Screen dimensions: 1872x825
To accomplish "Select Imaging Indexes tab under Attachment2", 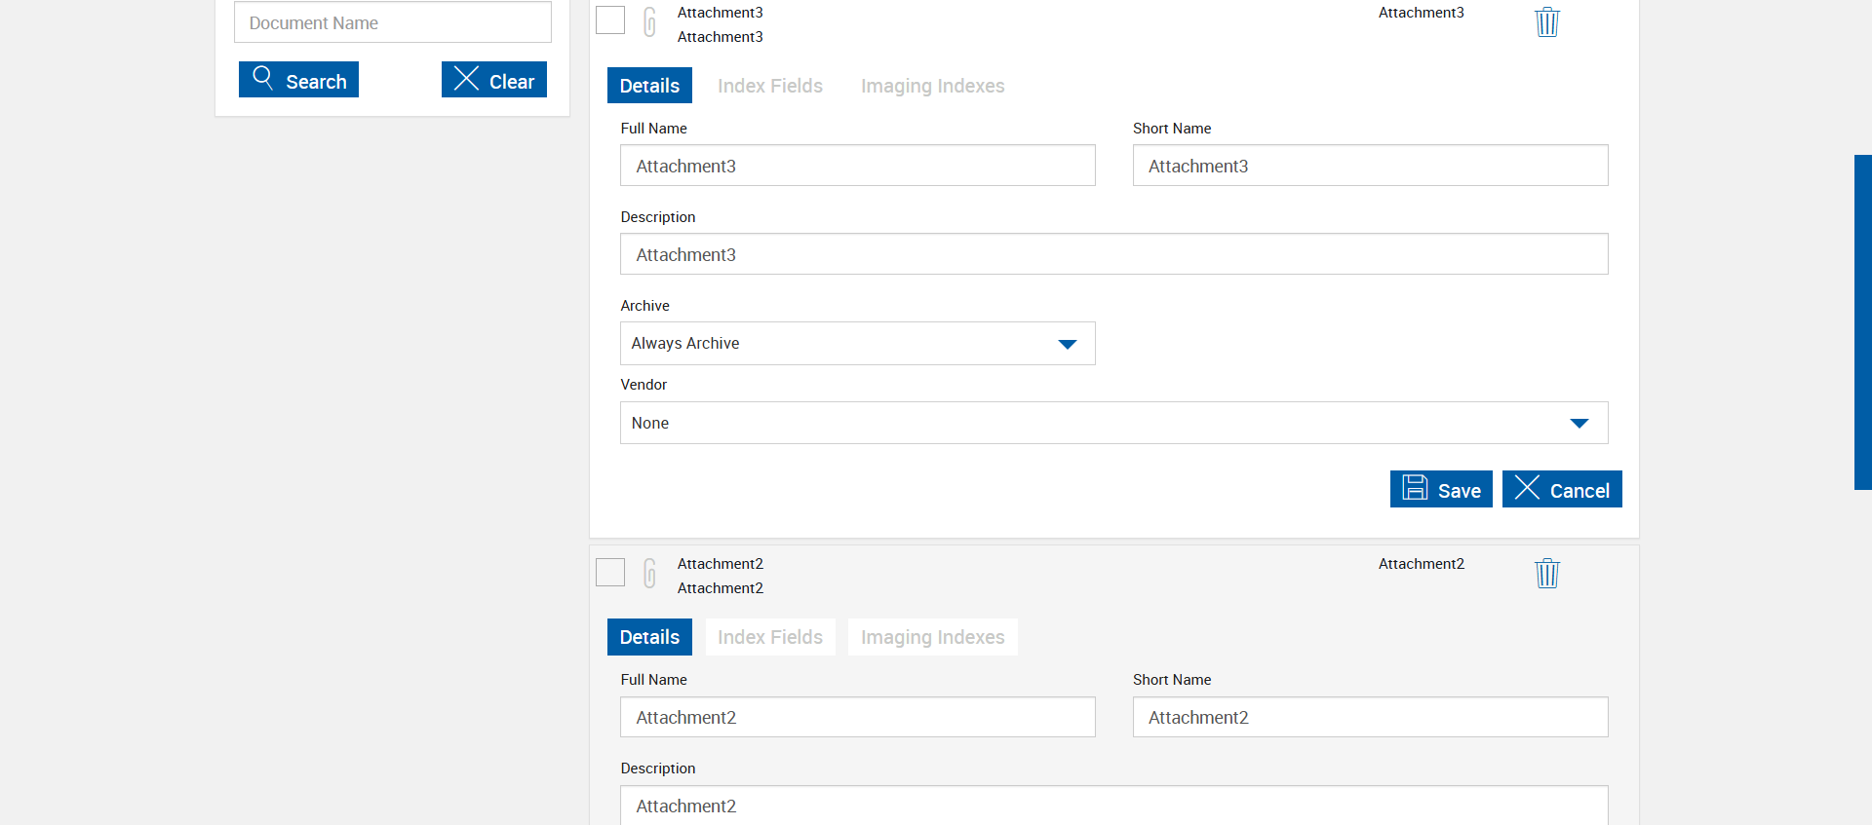I will point(932,637).
